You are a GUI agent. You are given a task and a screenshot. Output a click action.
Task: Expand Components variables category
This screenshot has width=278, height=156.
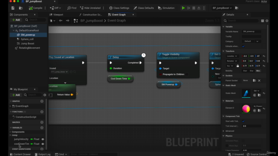coord(10,132)
